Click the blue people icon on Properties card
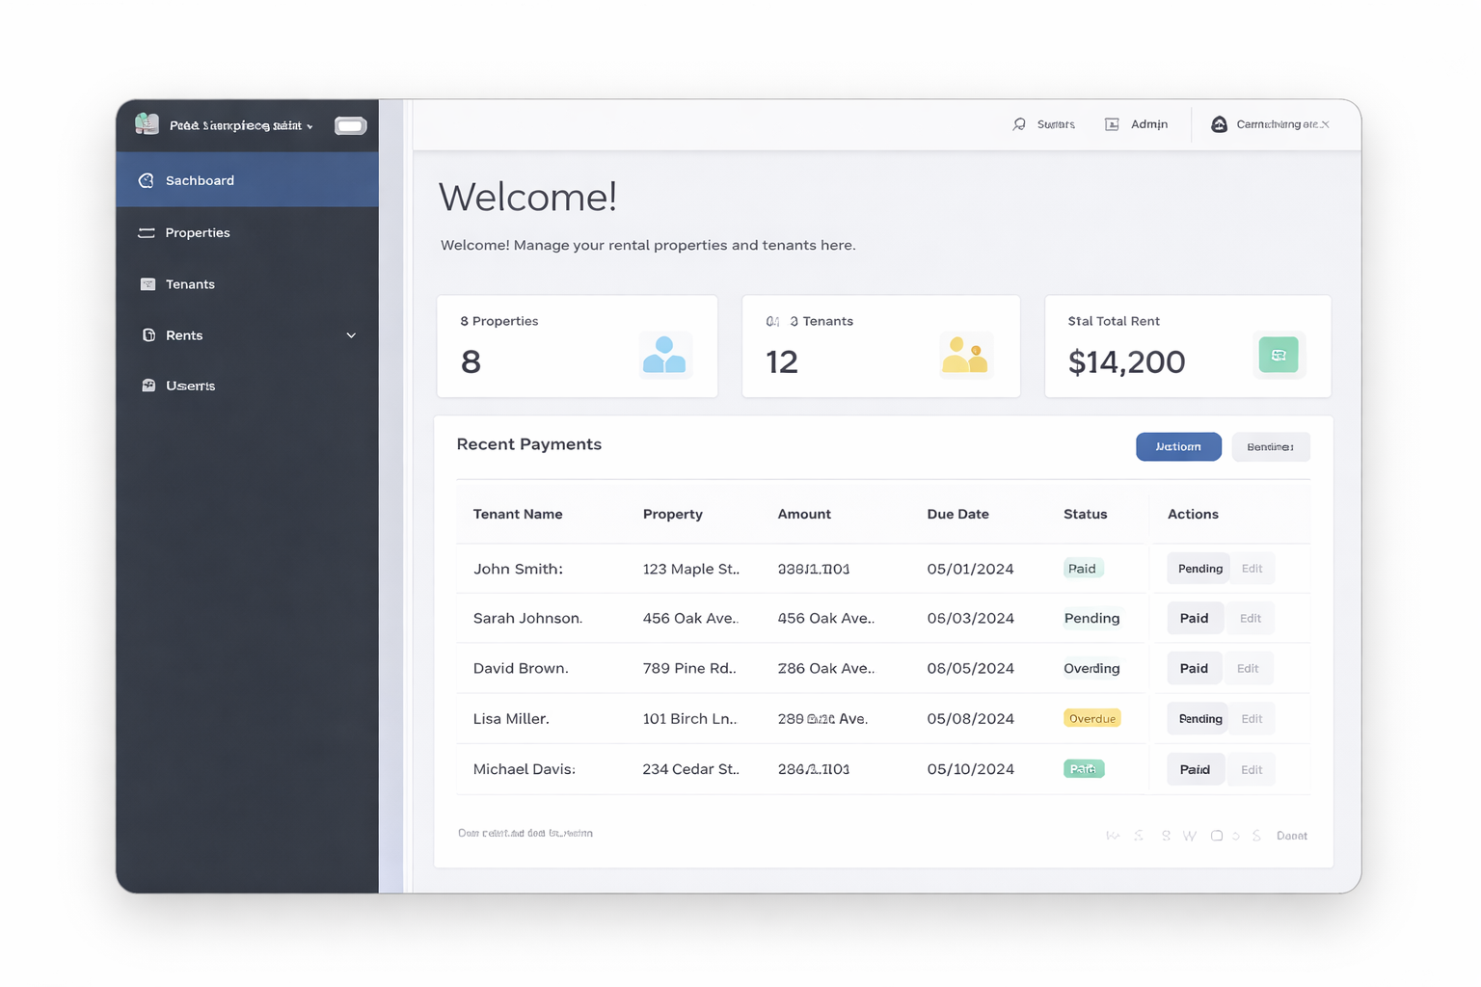 [664, 356]
